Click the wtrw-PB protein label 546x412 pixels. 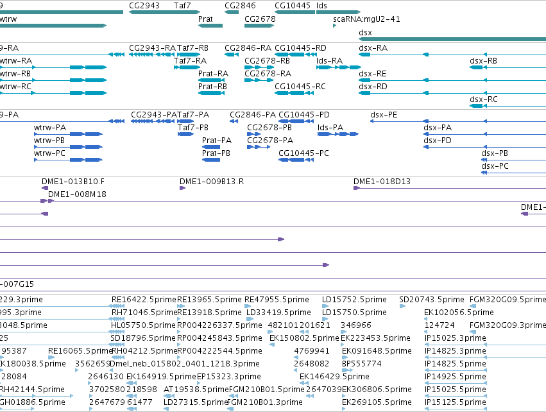pos(49,141)
